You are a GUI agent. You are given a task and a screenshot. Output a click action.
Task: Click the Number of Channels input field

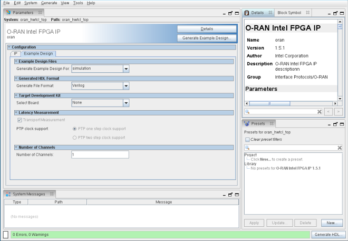point(100,155)
